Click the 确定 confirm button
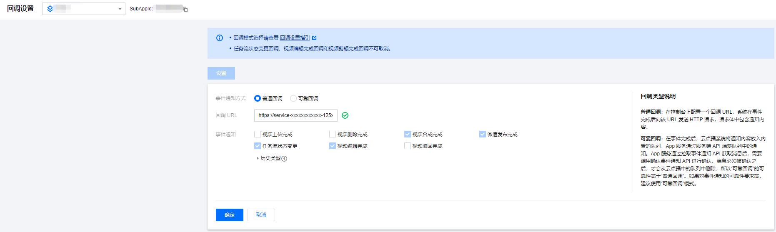Image resolution: width=776 pixels, height=232 pixels. tap(229, 215)
